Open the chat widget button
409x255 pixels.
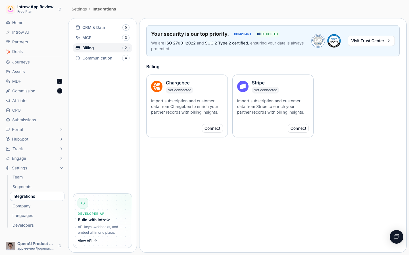397,237
